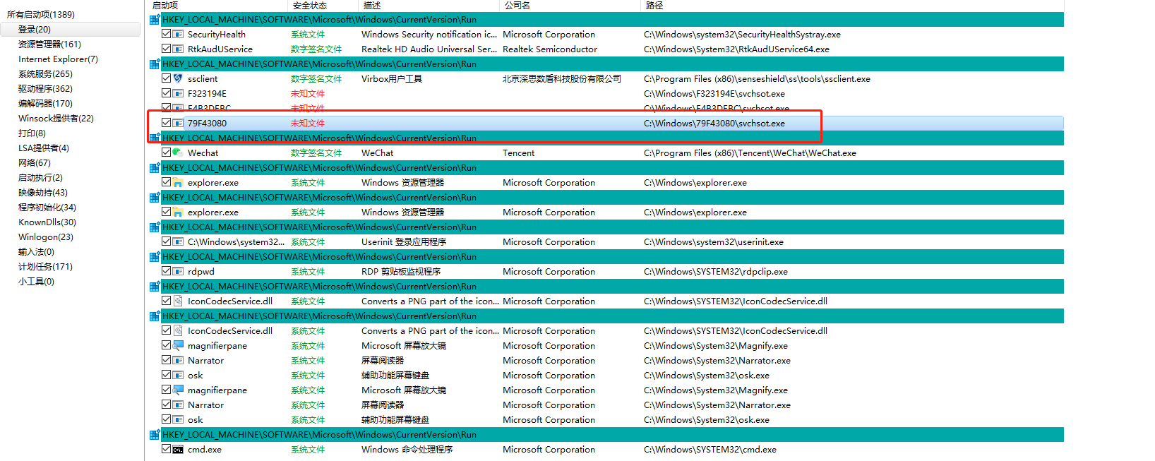The width and height of the screenshot is (1155, 461).
Task: Select 所有启动项(1389) in the sidebar
Action: [40, 14]
